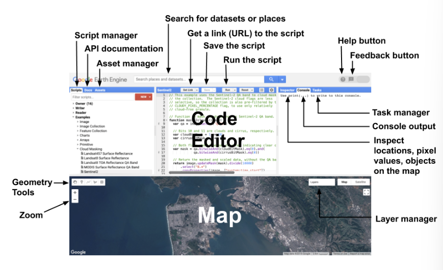
Task: Collapse the Examples folder
Action: (73, 117)
